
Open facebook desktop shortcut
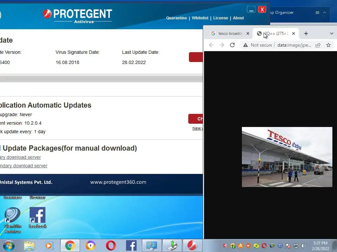(38, 217)
